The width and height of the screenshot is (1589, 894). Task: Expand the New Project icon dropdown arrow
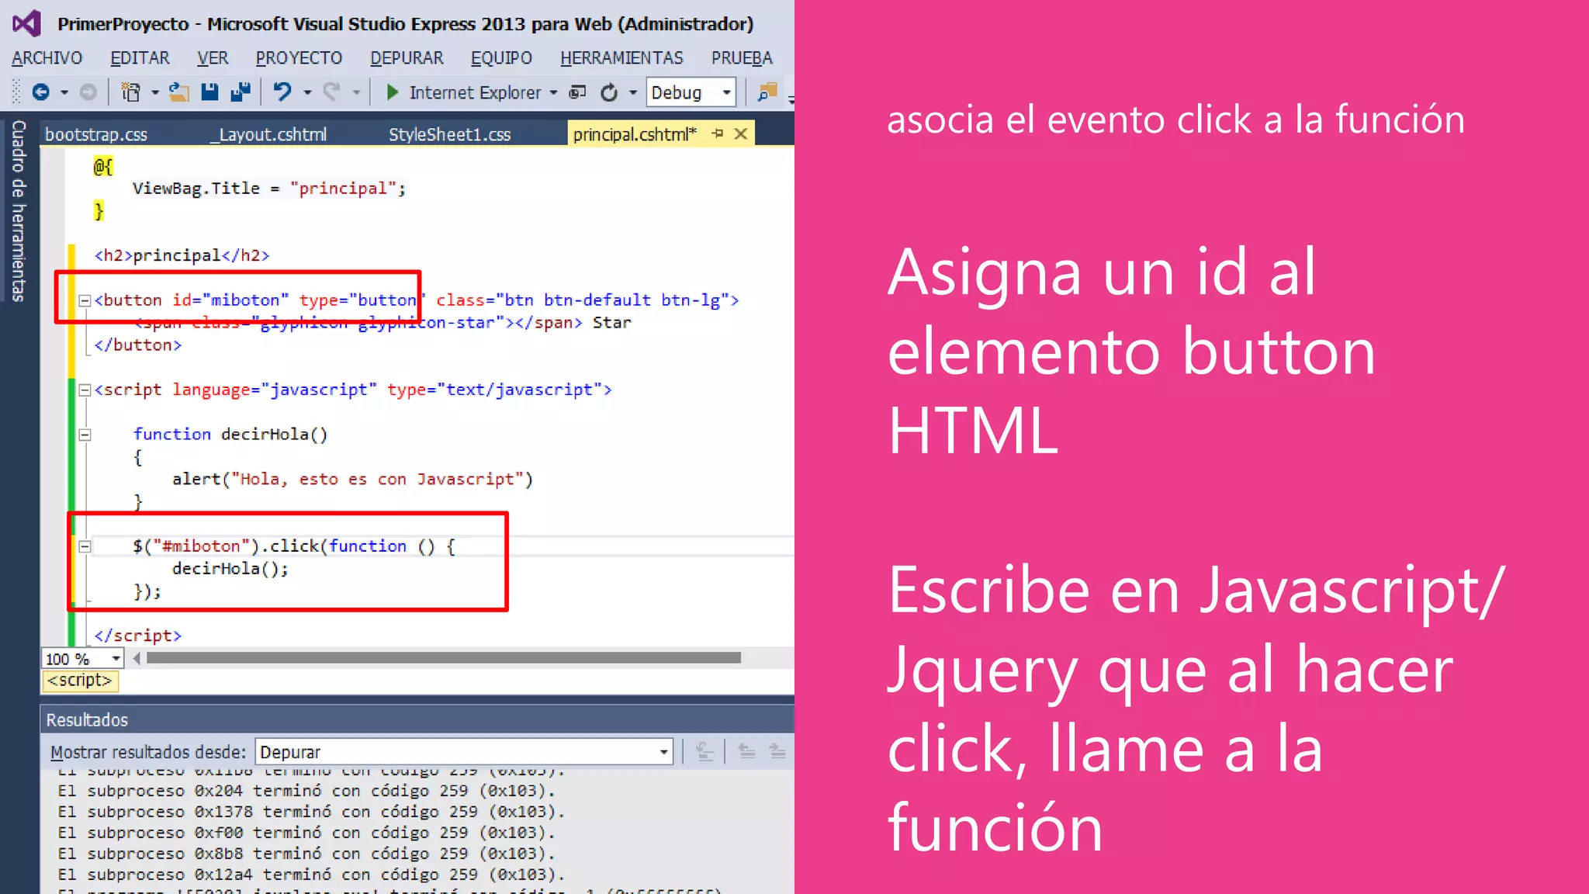(x=154, y=92)
